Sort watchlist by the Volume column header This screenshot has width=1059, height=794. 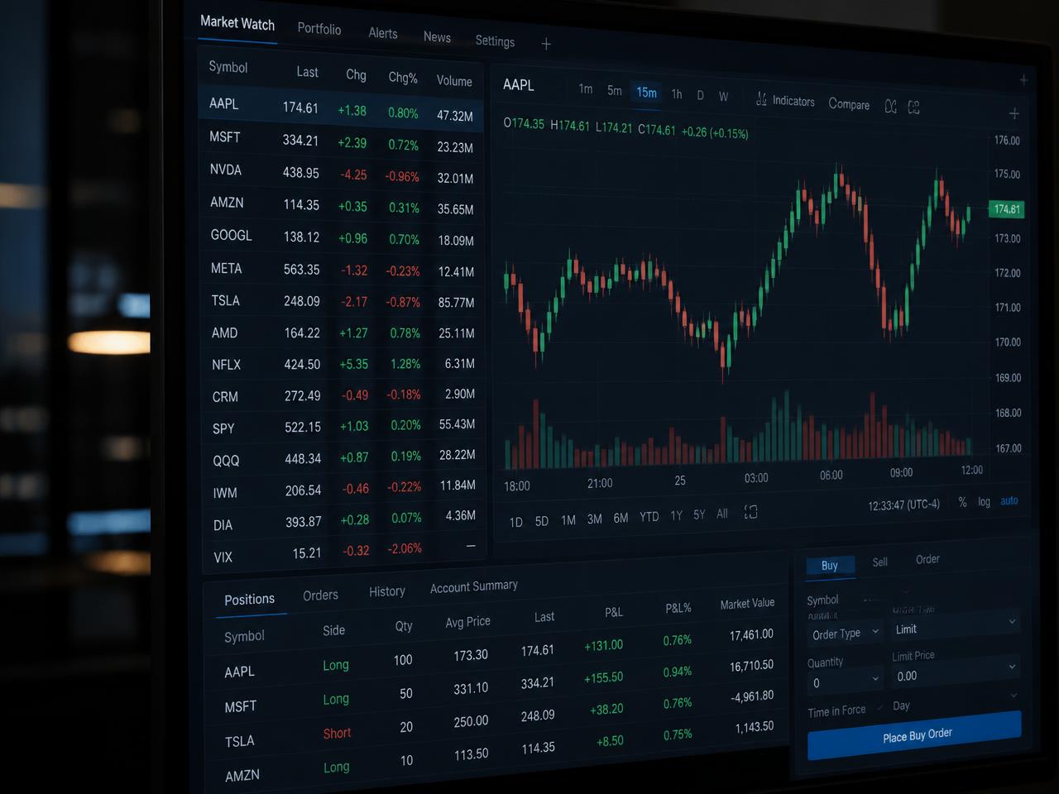(x=454, y=81)
